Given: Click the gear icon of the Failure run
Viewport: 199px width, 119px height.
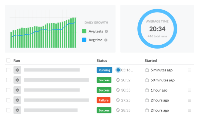Looking at the screenshot, I should tap(17, 100).
